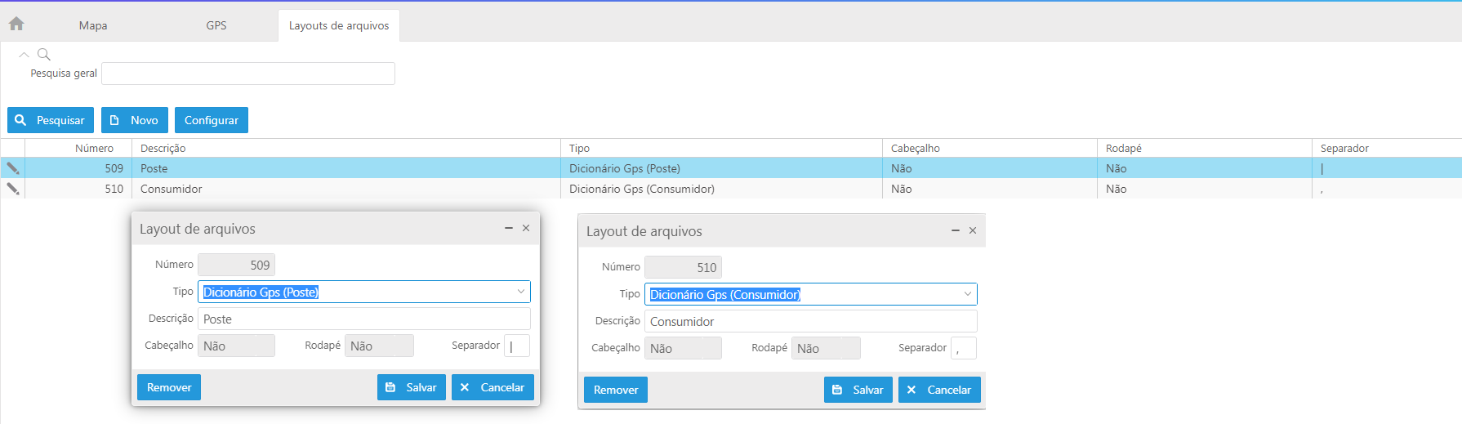
Task: Close the layout 510 dialog
Action: pyautogui.click(x=972, y=231)
